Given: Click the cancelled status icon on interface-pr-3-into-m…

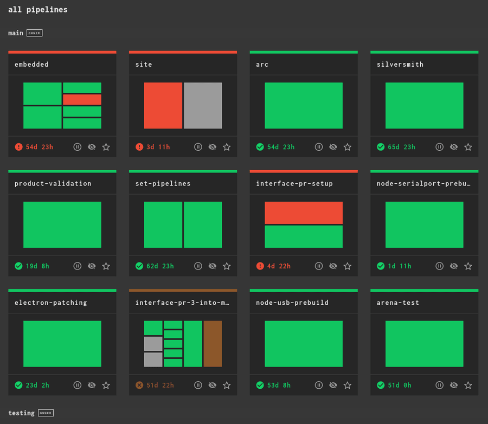Looking at the screenshot, I should click(x=138, y=385).
